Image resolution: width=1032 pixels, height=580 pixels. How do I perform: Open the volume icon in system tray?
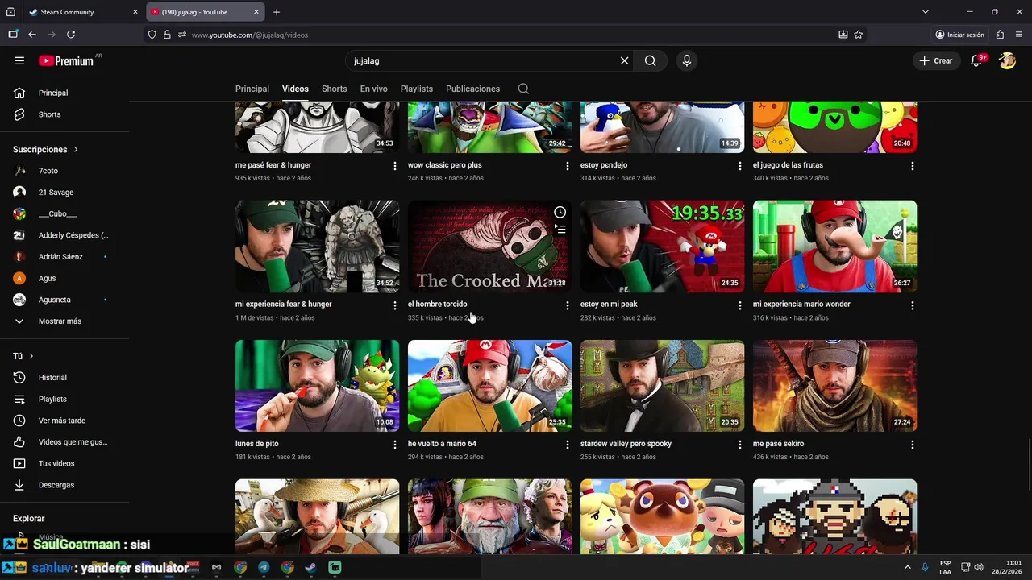979,567
